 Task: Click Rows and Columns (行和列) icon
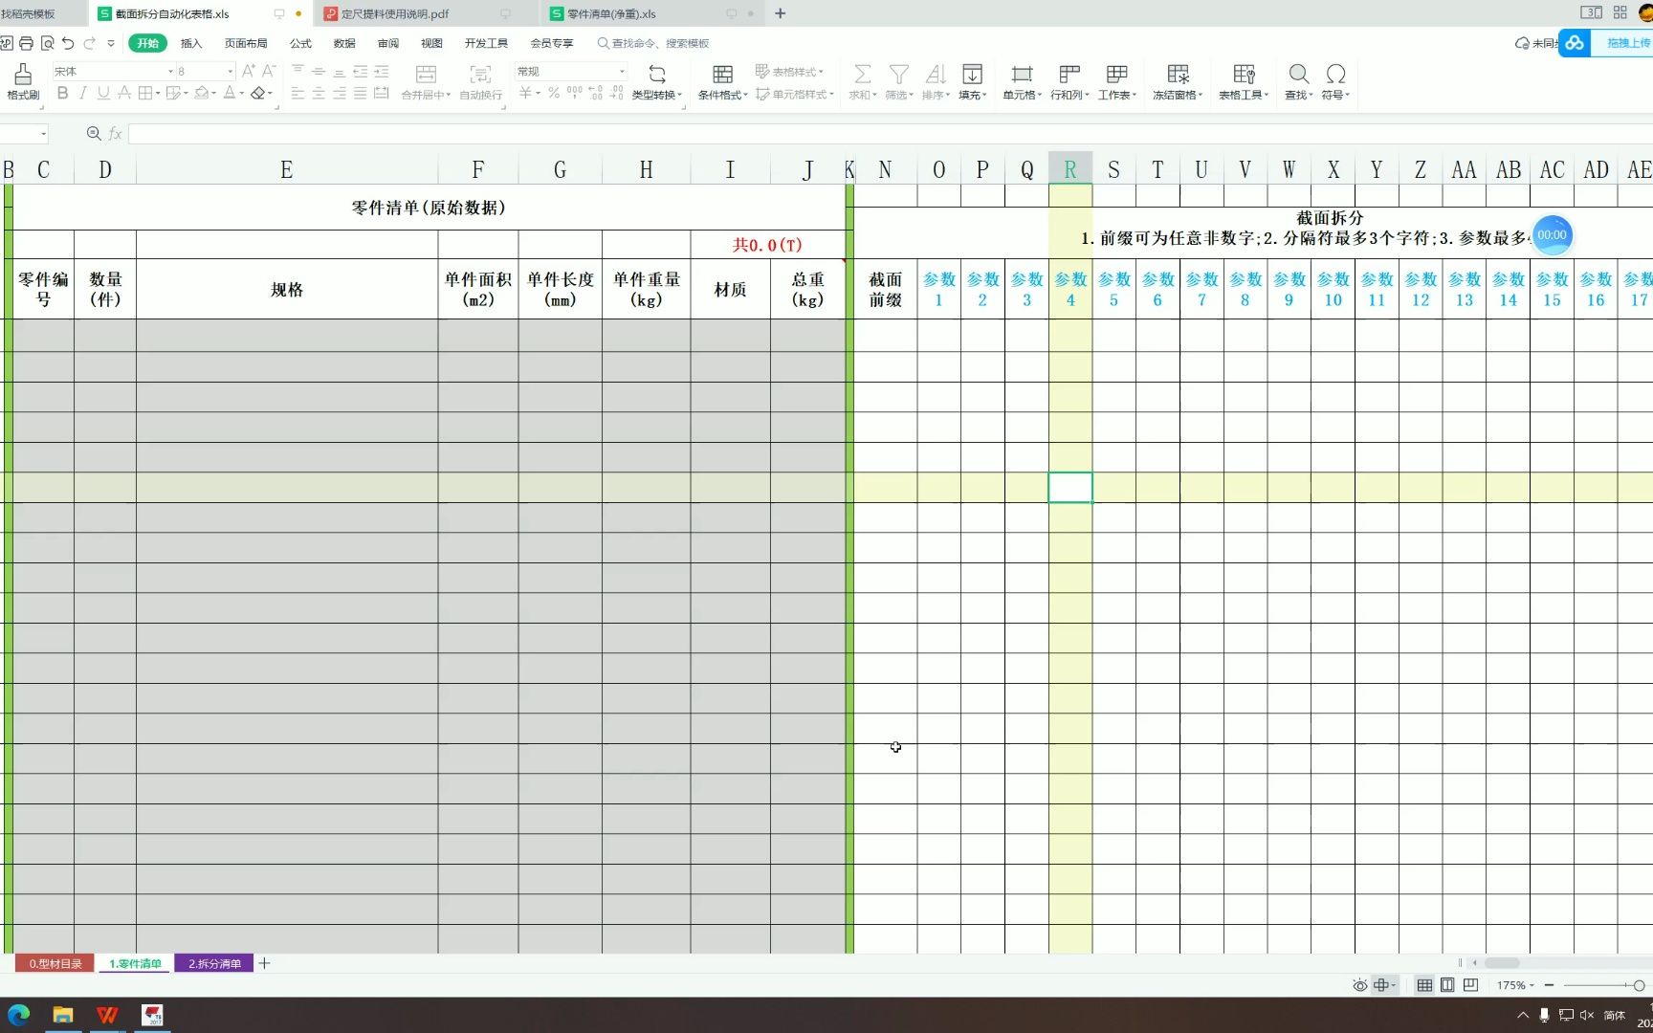point(1069,74)
